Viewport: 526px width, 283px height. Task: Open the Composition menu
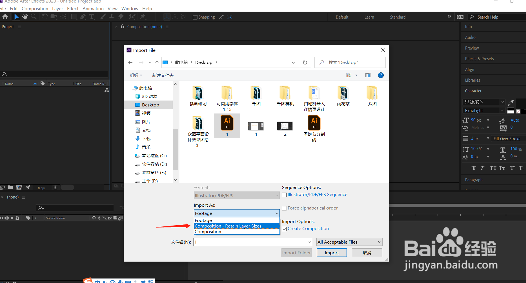pos(35,9)
